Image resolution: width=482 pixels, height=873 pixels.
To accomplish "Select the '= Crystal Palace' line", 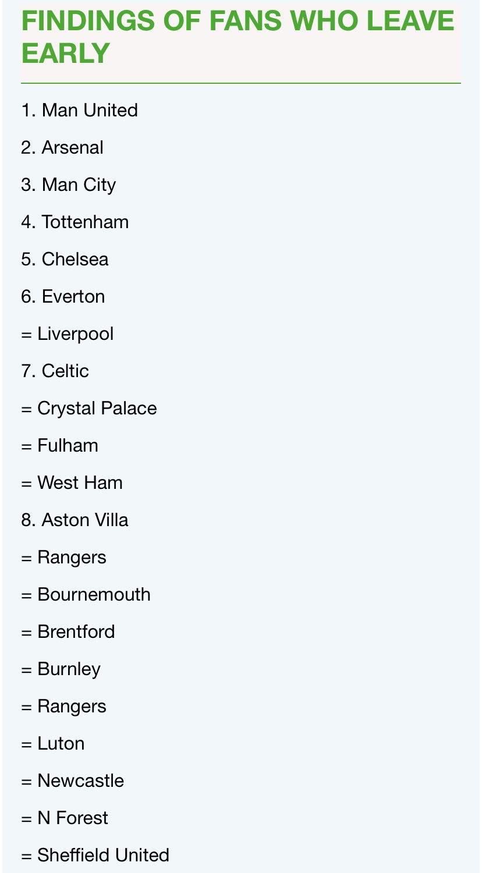I will (89, 408).
